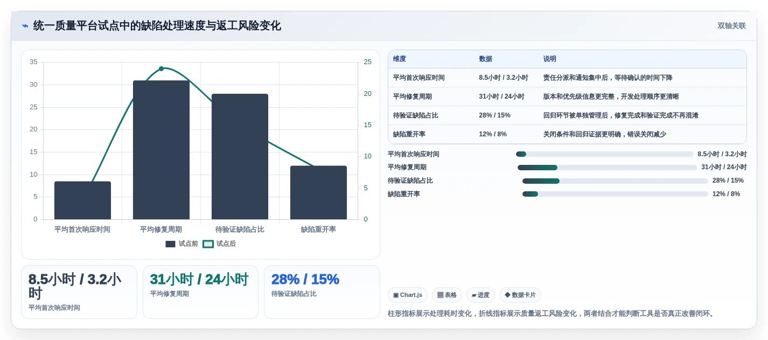Viewport: 768px width, 340px height.
Task: Select the 平均首次响应时间 table row cell
Action: (419, 78)
